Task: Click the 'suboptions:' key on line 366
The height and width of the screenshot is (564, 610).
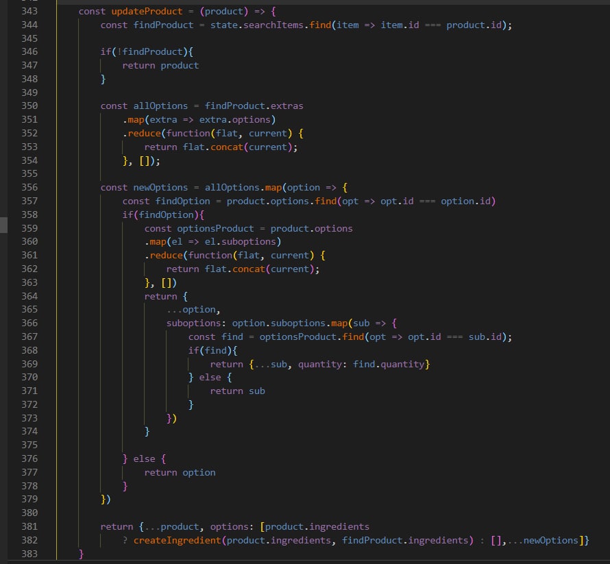Action: 196,323
